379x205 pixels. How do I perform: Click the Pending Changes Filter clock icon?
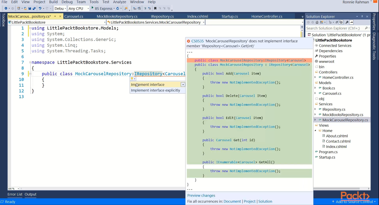(x=330, y=22)
